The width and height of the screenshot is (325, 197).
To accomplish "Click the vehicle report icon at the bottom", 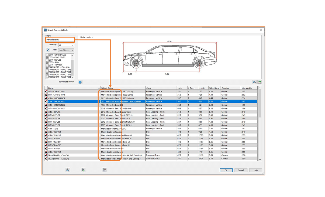I will (83, 170).
